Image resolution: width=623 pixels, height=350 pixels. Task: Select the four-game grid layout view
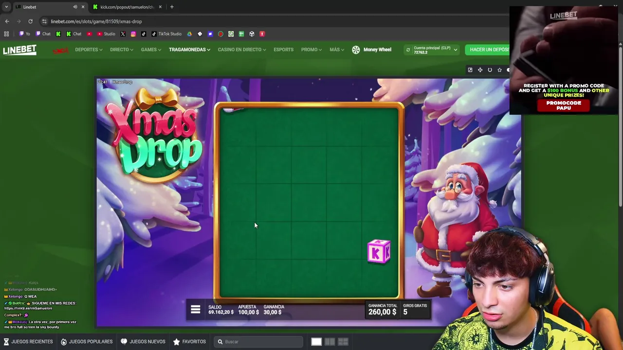click(343, 342)
